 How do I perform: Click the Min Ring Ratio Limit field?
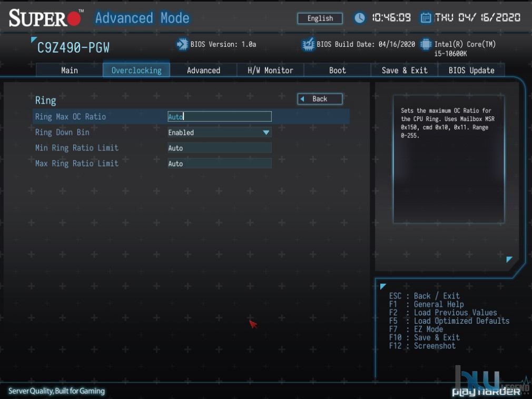[220, 148]
